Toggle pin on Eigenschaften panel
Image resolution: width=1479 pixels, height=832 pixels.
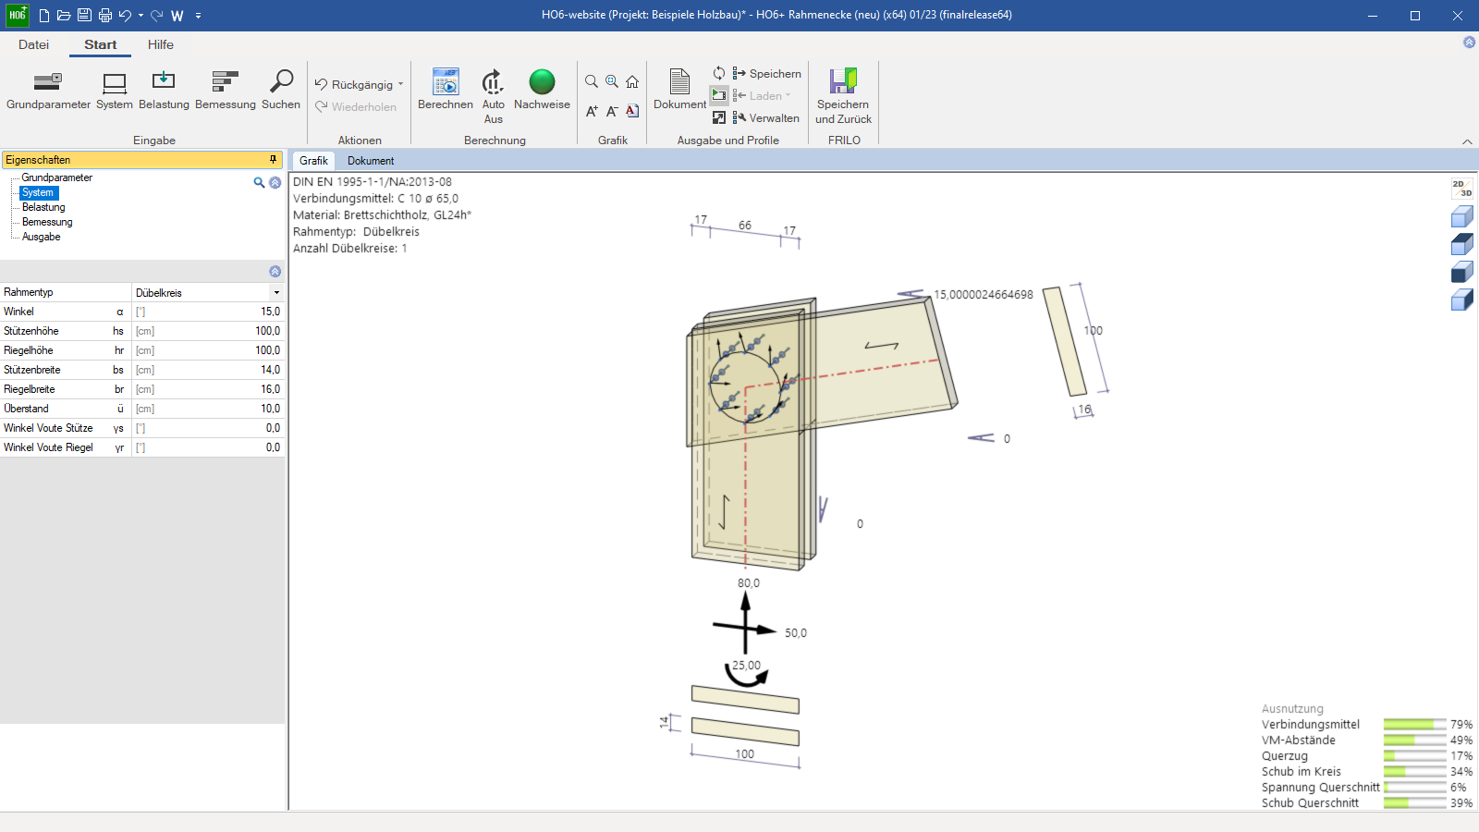click(x=273, y=160)
